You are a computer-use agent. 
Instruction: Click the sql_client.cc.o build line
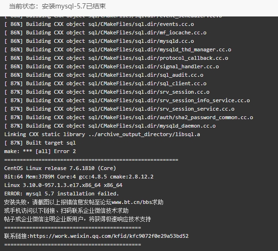[105, 83]
